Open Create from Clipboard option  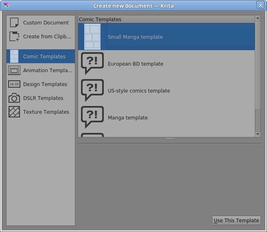pyautogui.click(x=41, y=36)
